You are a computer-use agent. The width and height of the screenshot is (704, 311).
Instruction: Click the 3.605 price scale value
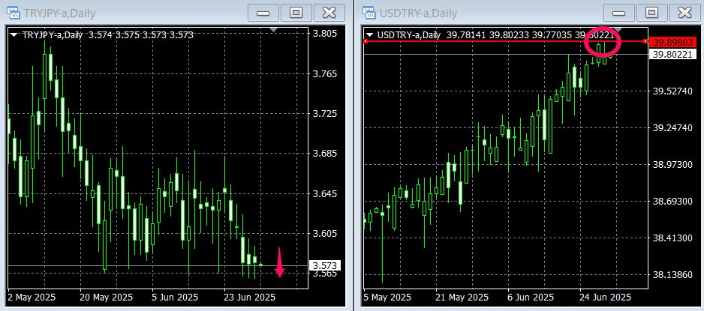pyautogui.click(x=325, y=234)
